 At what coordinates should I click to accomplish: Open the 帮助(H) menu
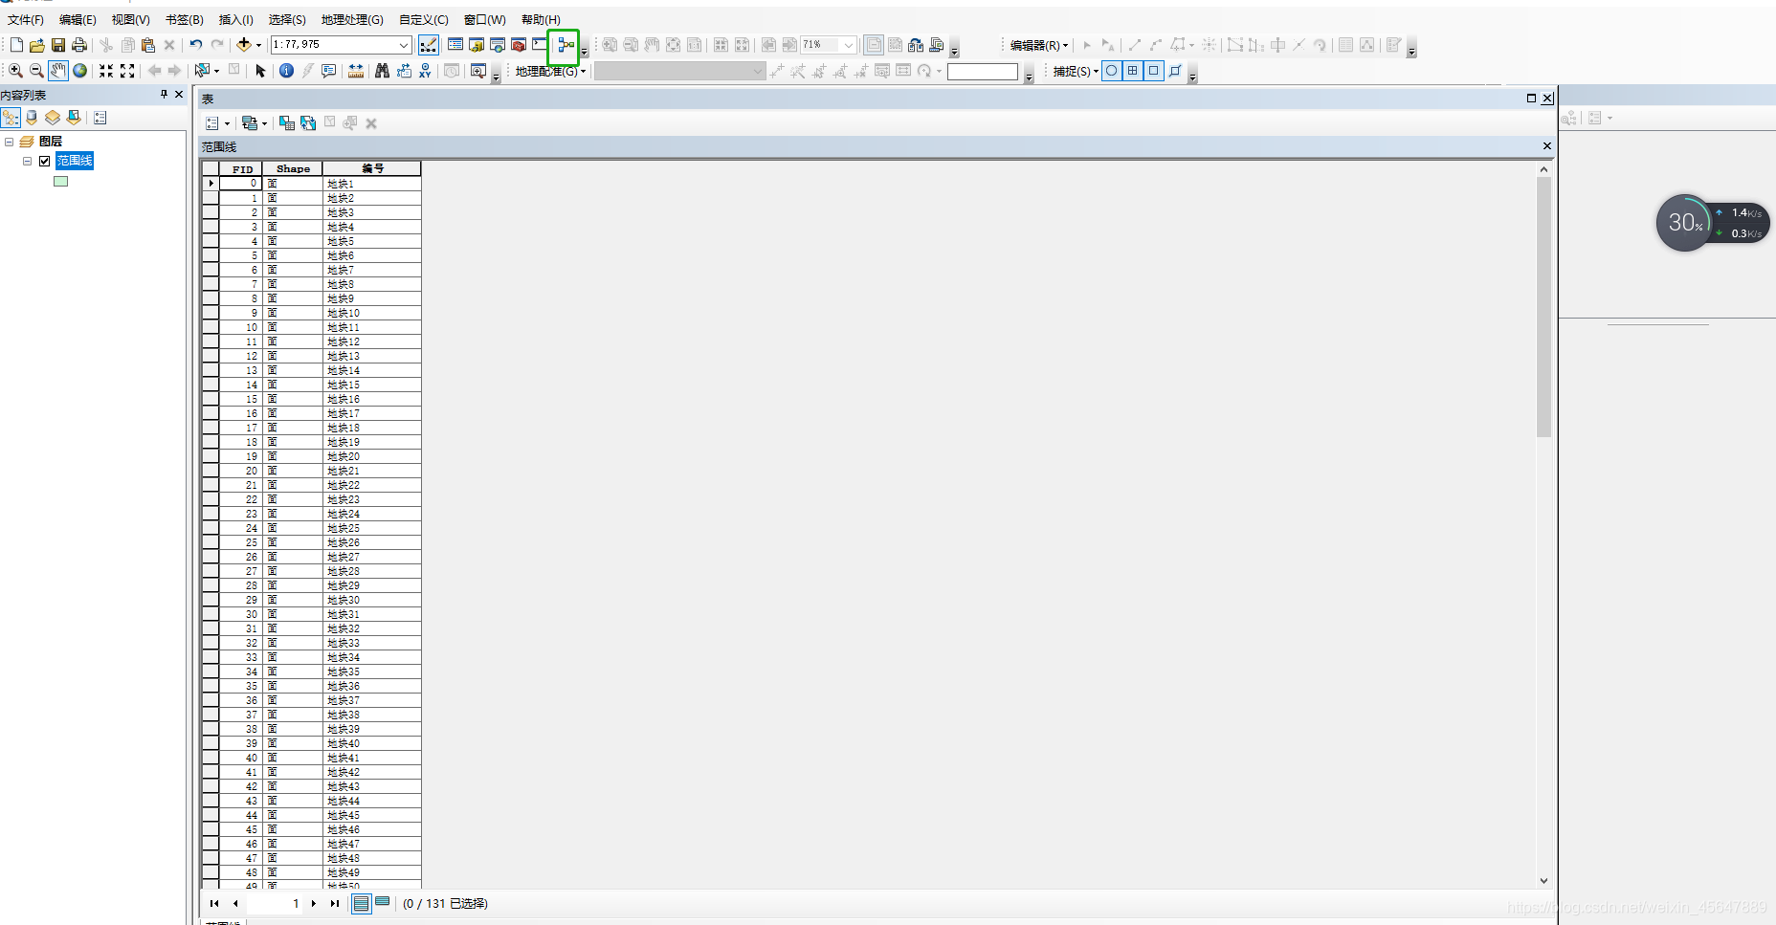point(541,19)
